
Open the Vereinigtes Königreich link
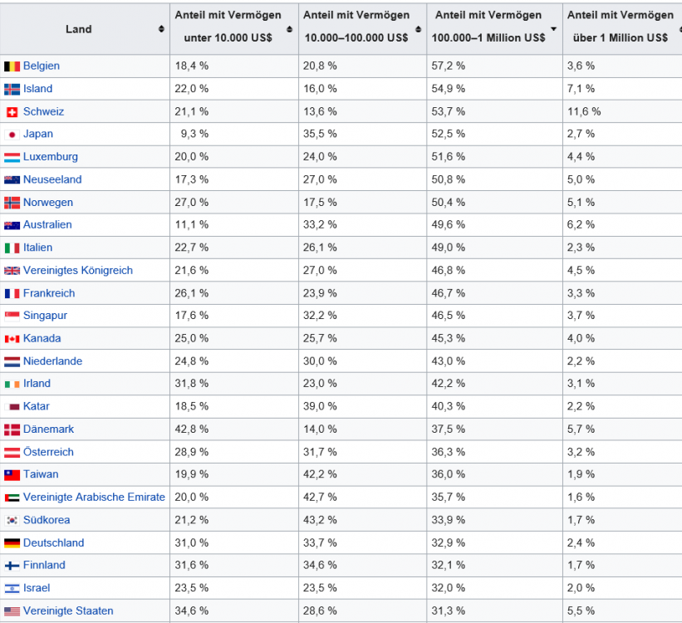pos(78,271)
